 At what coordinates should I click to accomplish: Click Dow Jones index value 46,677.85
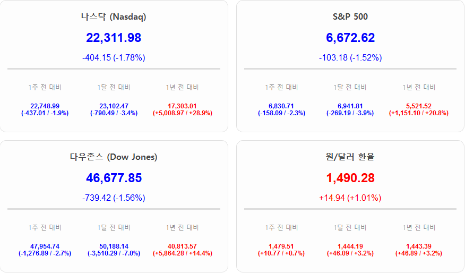pyautogui.click(x=114, y=178)
